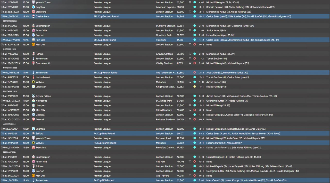Click the Sat, 24/2/2024 date cell
330x183 pixels.
coord(11,176)
